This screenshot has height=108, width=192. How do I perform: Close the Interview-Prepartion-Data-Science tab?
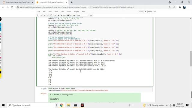[x=33, y=2]
